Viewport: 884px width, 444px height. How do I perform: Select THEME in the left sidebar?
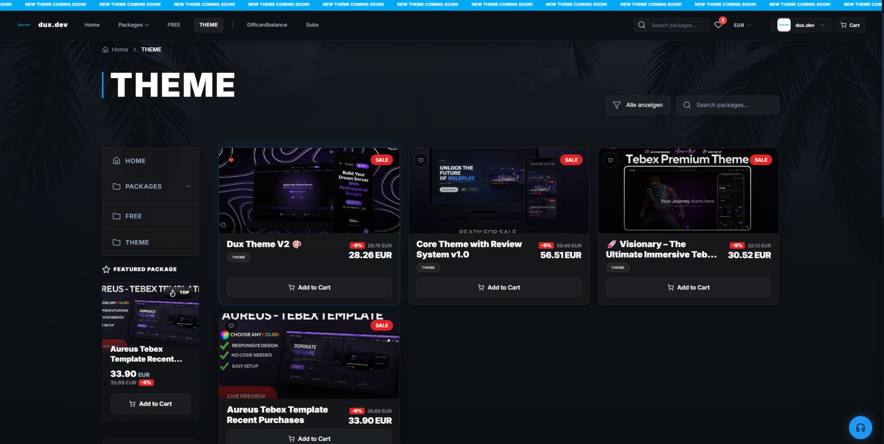pyautogui.click(x=150, y=242)
